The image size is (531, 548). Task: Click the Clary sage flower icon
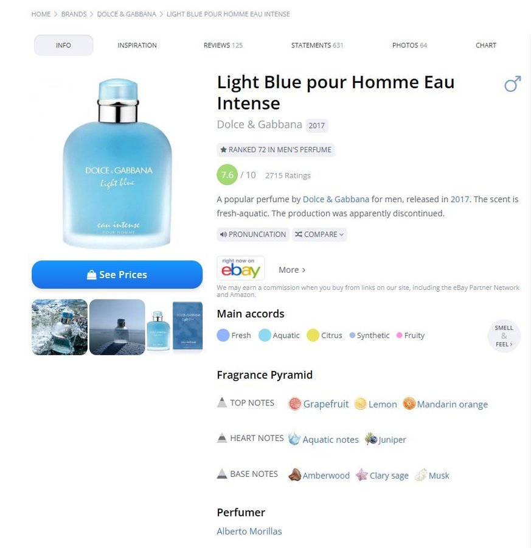[362, 475]
